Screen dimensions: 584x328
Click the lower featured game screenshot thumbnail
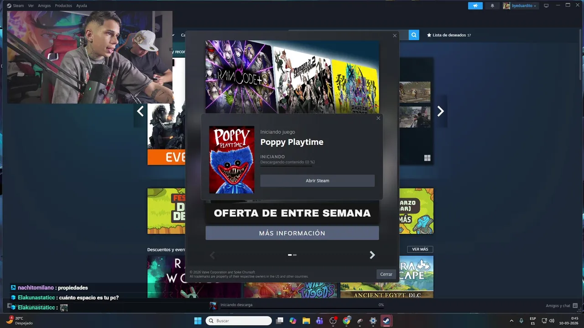click(415, 117)
